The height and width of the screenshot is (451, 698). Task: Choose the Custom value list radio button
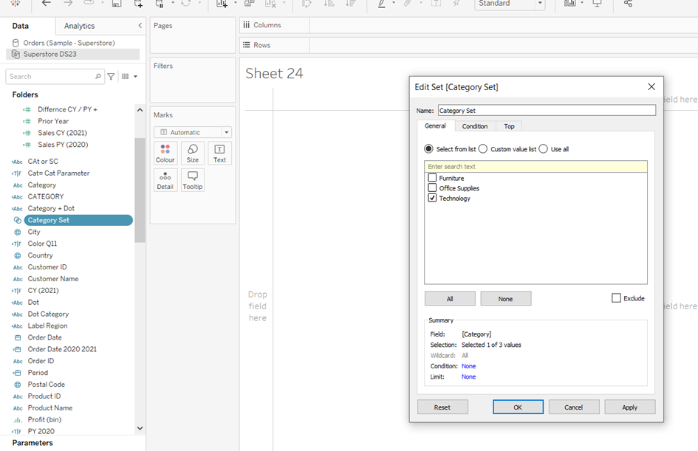482,149
